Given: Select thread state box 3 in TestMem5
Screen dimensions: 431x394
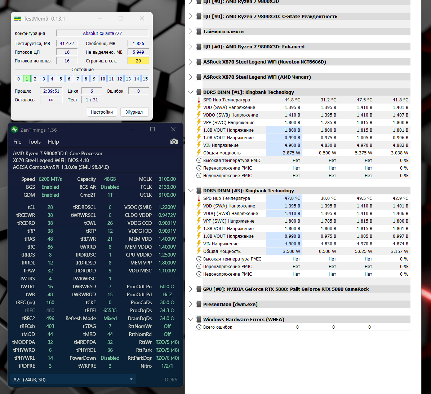Looking at the screenshot, I should [44, 79].
